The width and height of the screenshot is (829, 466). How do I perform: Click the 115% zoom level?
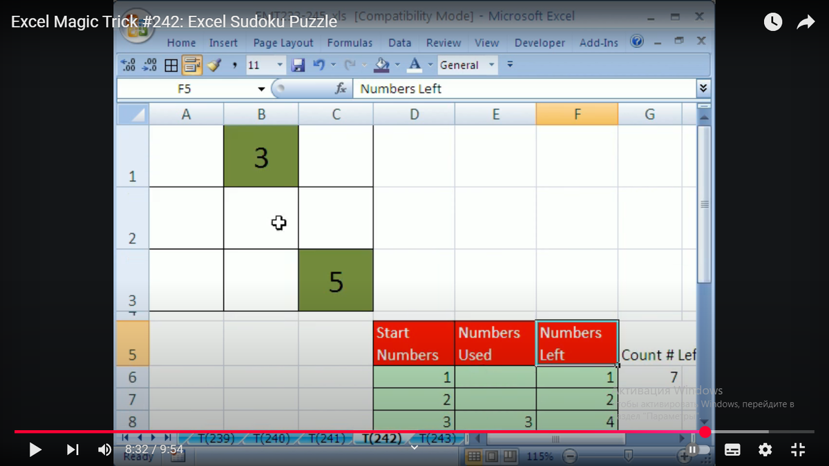(x=540, y=456)
